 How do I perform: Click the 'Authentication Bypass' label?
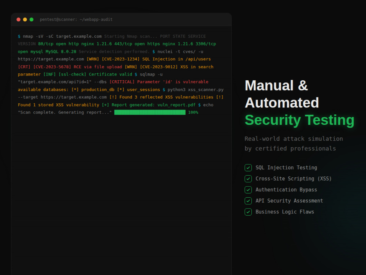coord(286,190)
